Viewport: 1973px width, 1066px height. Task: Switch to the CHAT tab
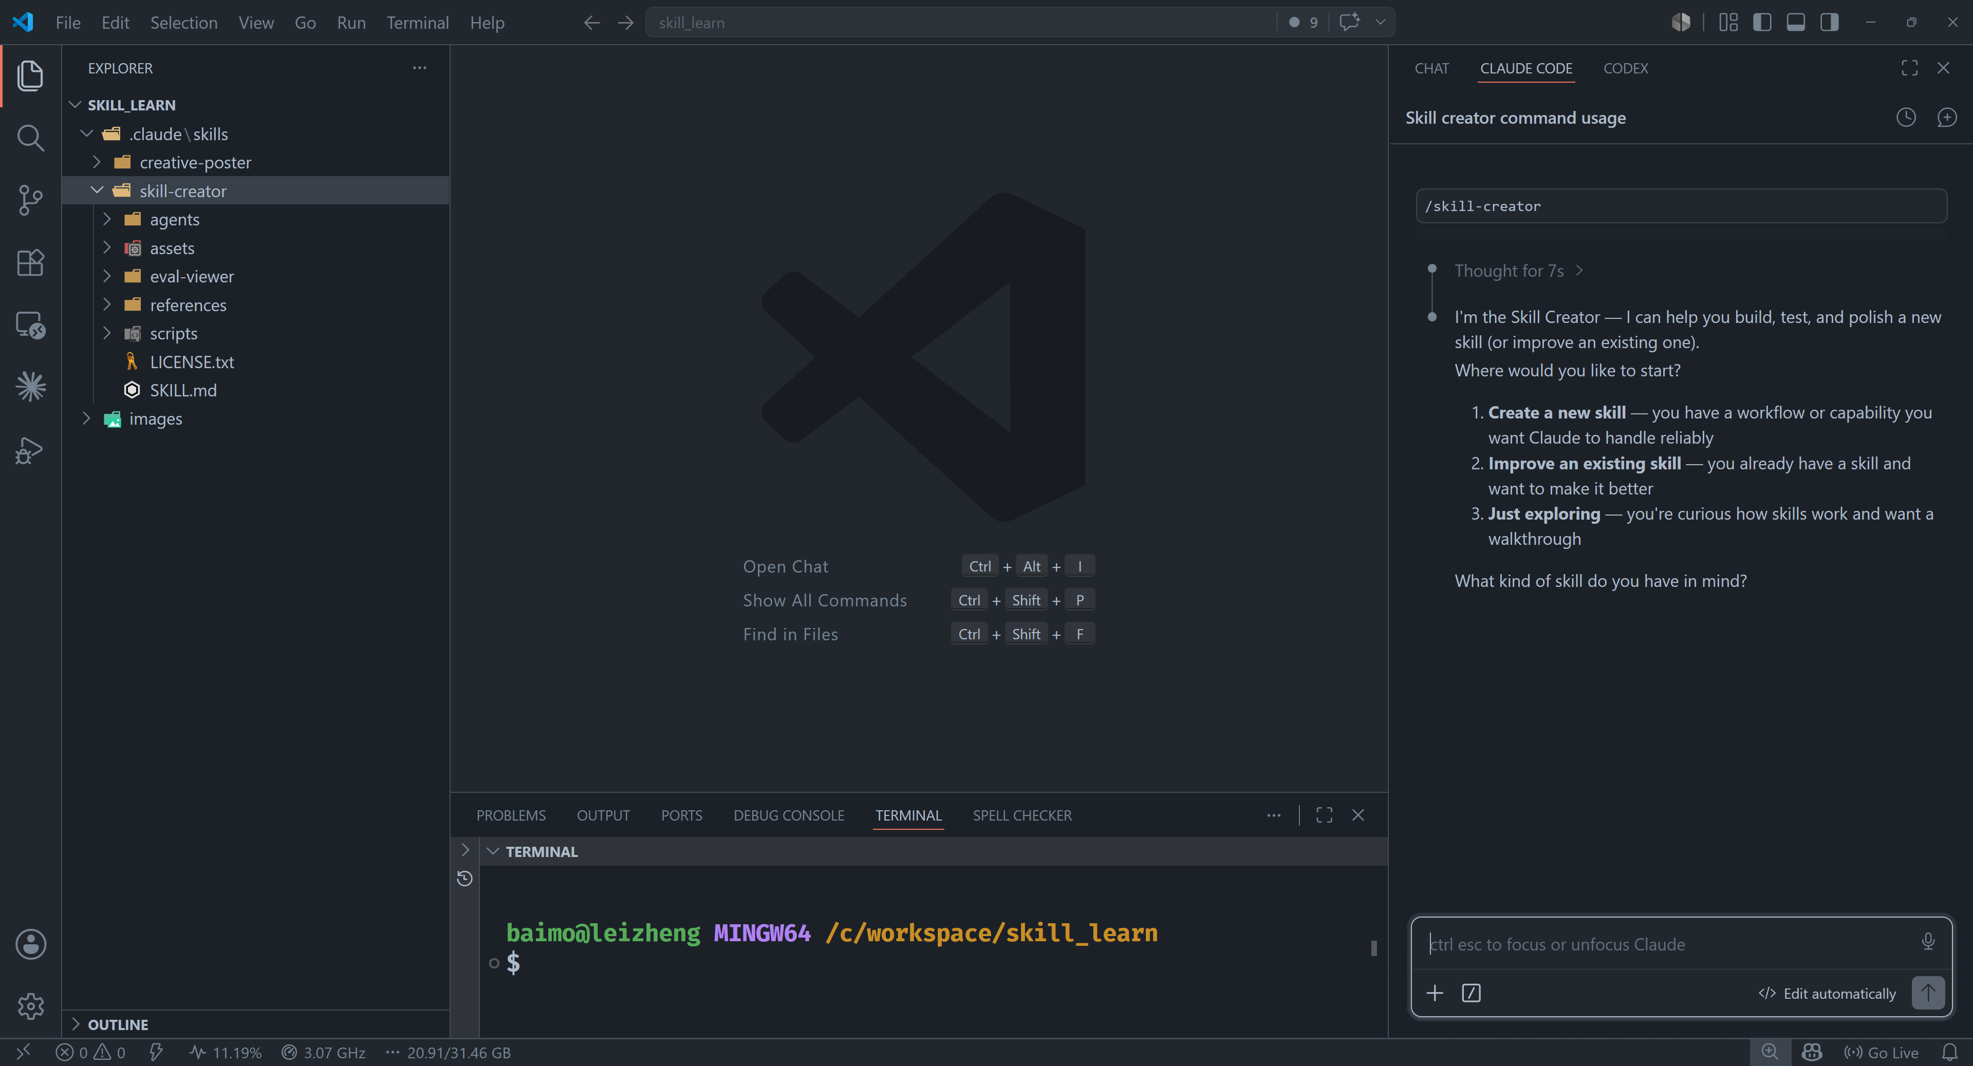tap(1431, 68)
